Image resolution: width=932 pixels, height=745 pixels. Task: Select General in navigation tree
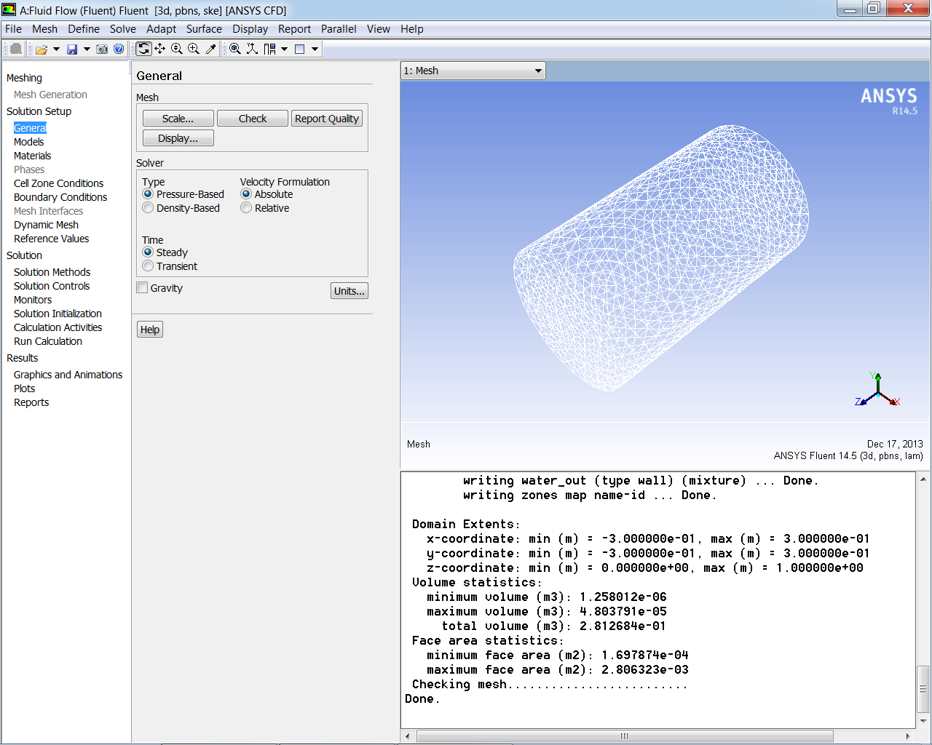(x=30, y=128)
